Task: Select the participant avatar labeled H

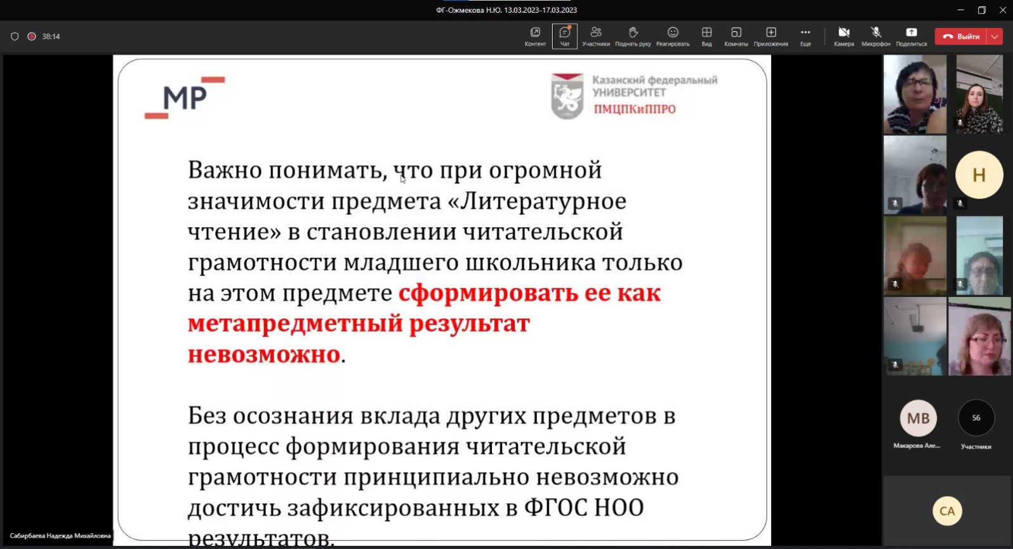Action: (979, 175)
